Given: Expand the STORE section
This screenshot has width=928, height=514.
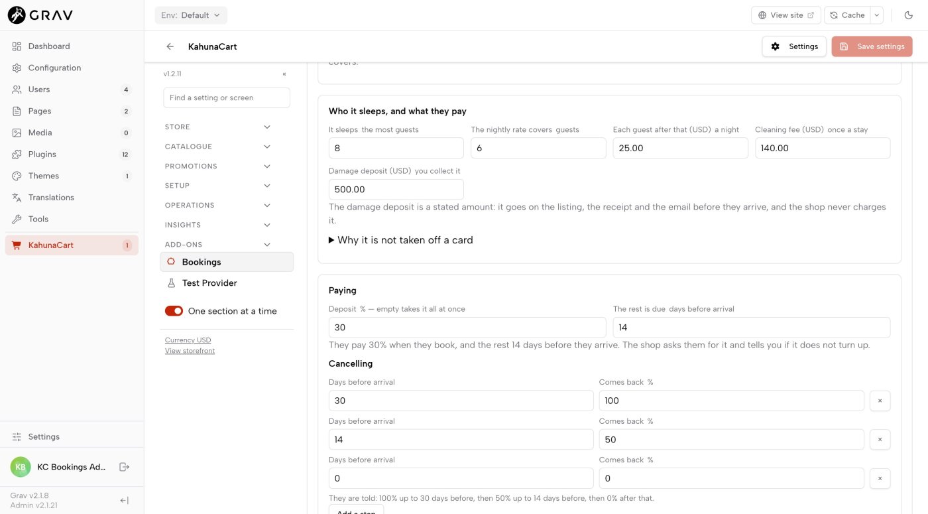Looking at the screenshot, I should tap(218, 127).
